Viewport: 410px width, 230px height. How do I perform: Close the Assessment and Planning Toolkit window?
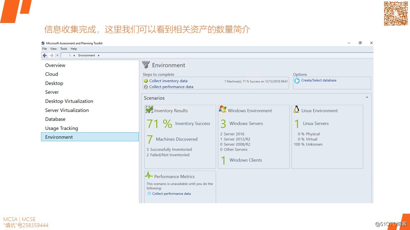[x=371, y=43]
